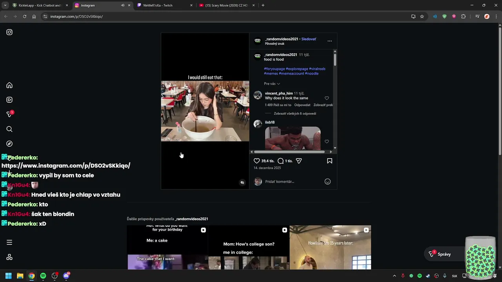This screenshot has height=282, width=502.
Task: Open Chrome extensions puzzle icon
Action: (464, 16)
